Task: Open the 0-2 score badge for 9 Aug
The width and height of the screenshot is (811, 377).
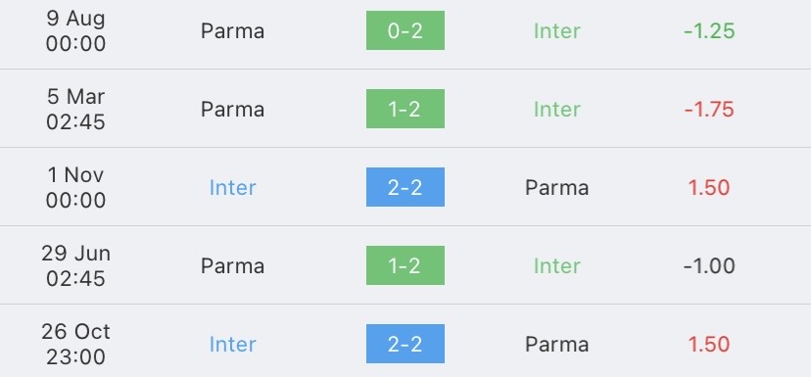Action: [405, 30]
